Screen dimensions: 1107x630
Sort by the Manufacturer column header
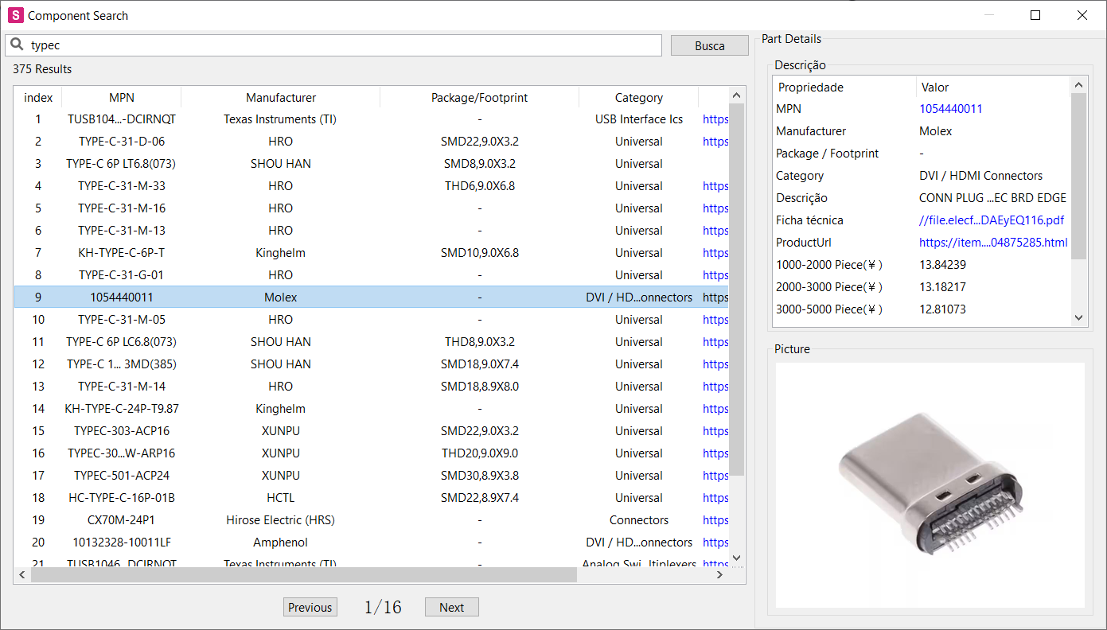click(281, 97)
